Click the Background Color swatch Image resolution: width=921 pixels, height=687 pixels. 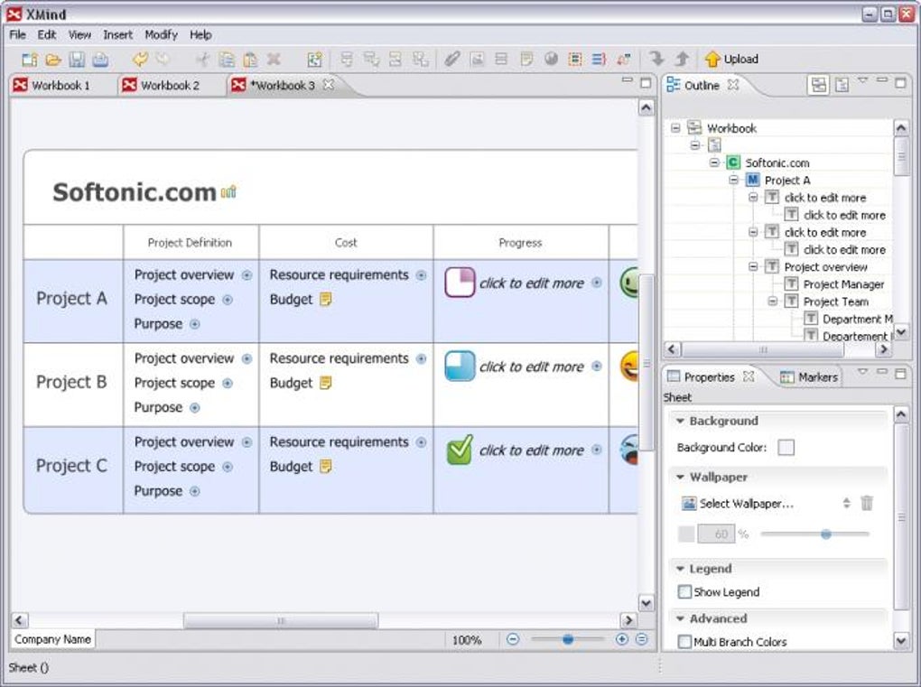click(786, 448)
